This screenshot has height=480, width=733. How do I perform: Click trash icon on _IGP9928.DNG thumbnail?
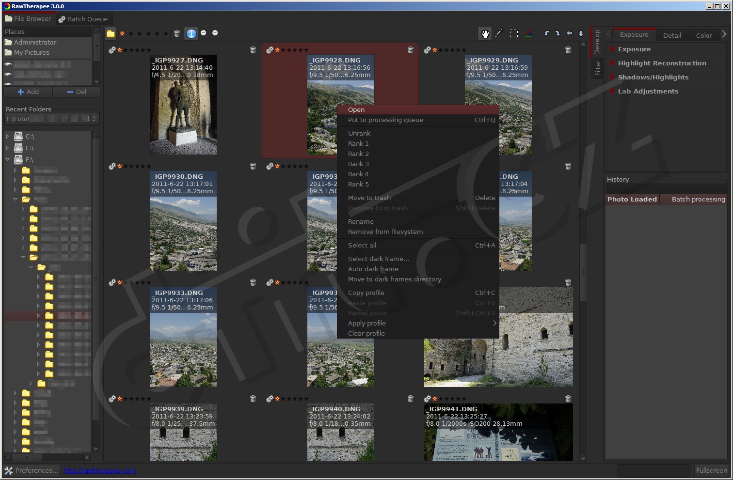click(411, 50)
